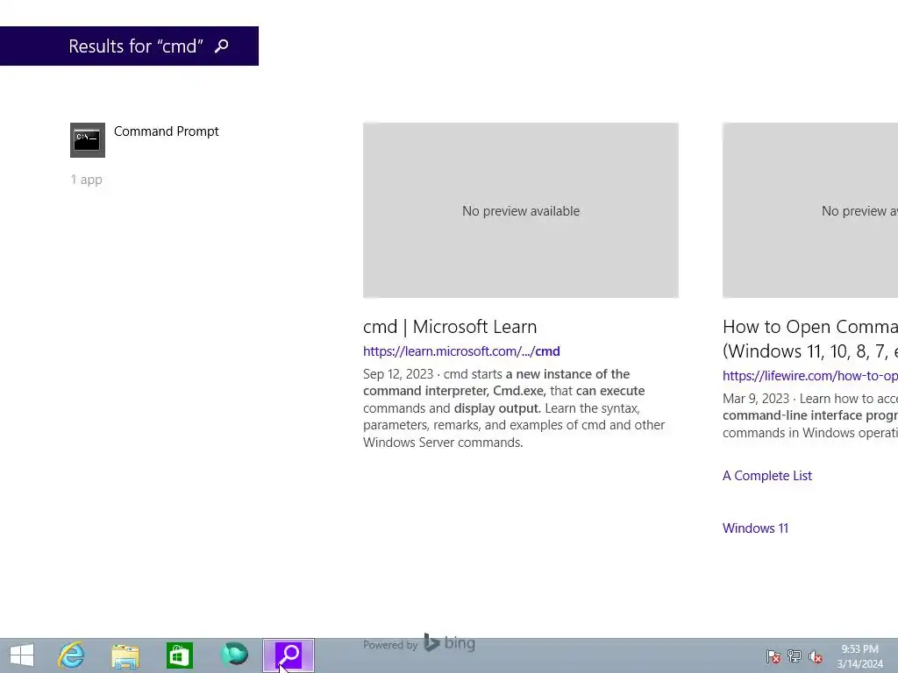Image resolution: width=898 pixels, height=673 pixels.
Task: Click the lifewire result description snippet
Action: pos(809,415)
